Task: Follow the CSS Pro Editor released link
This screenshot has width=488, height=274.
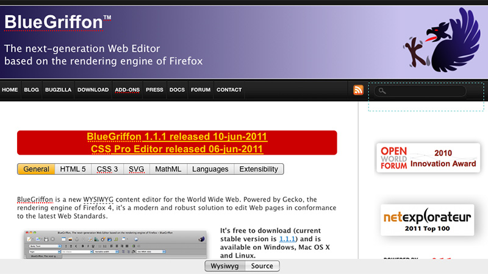Action: coord(177,149)
